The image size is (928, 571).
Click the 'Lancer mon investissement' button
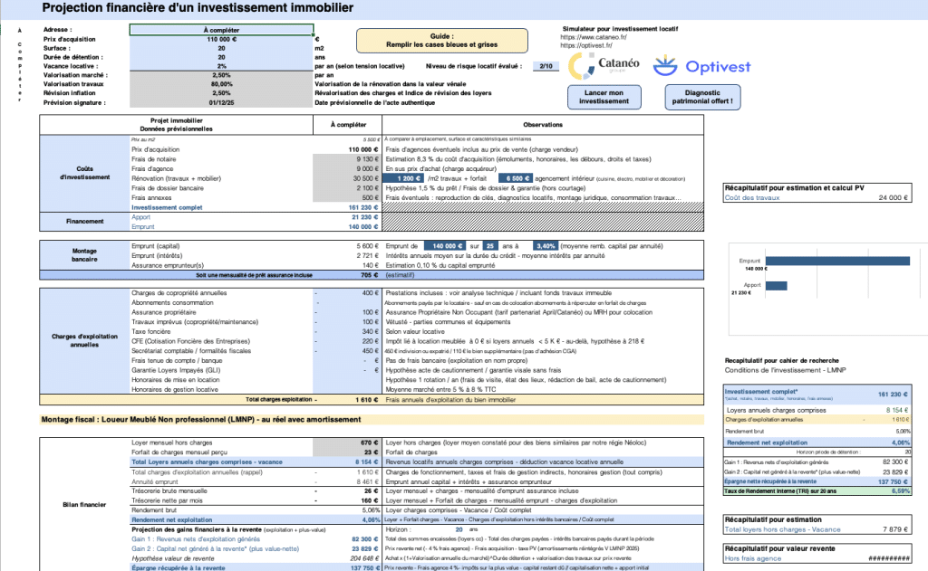(604, 97)
